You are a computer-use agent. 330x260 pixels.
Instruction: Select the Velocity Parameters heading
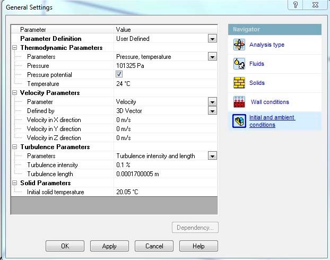tap(50, 93)
